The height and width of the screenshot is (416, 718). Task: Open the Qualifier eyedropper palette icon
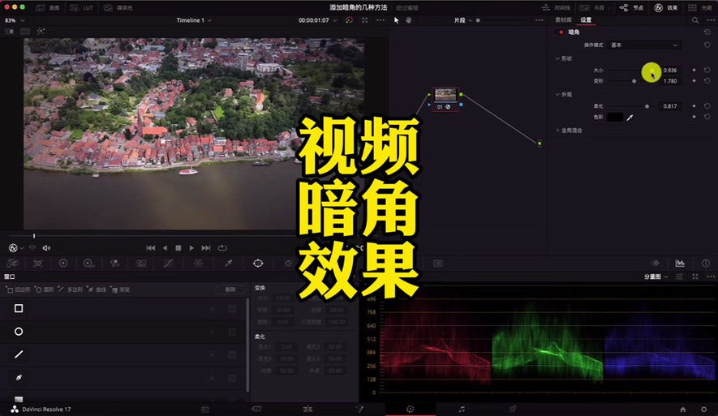228,264
